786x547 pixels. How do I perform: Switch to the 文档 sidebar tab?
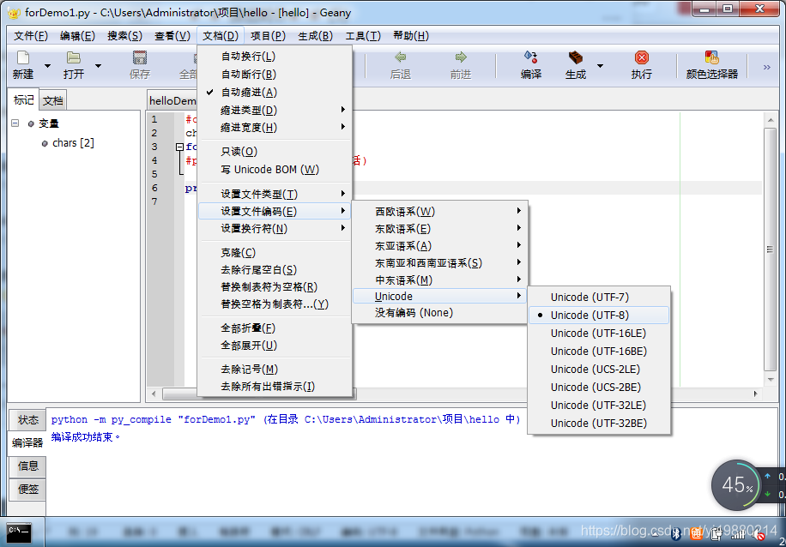(52, 101)
